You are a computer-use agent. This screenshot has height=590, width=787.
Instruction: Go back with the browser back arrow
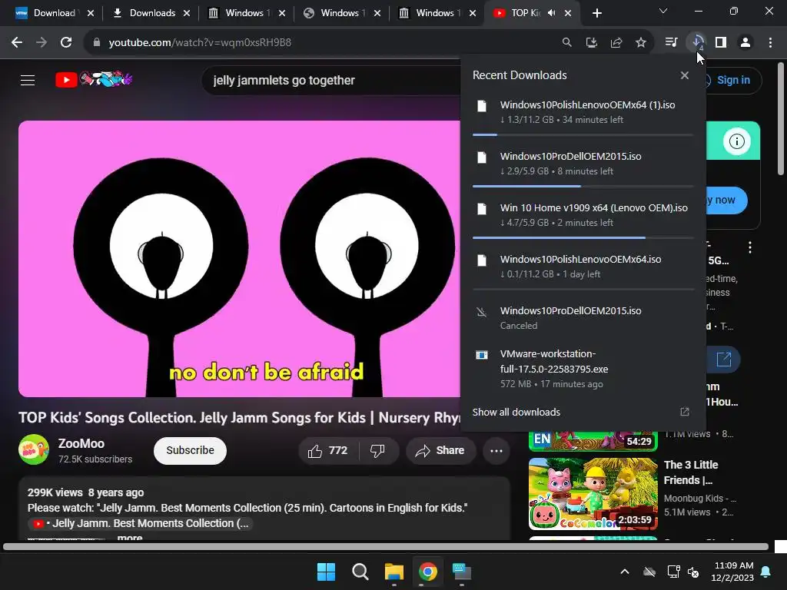[17, 43]
